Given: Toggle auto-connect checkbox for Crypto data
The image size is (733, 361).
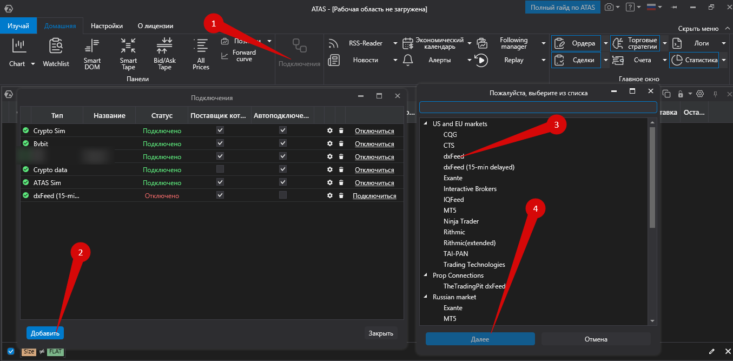Looking at the screenshot, I should point(282,169).
